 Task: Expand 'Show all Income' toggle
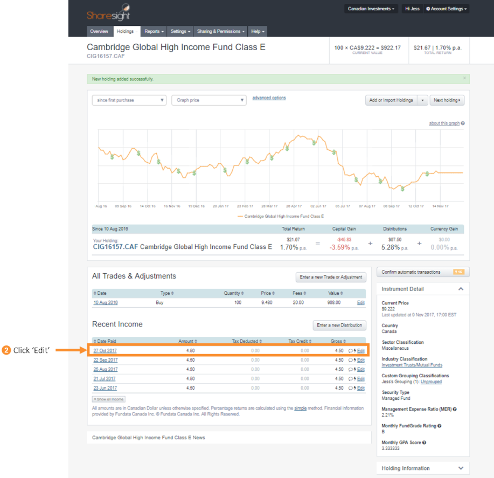[109, 399]
